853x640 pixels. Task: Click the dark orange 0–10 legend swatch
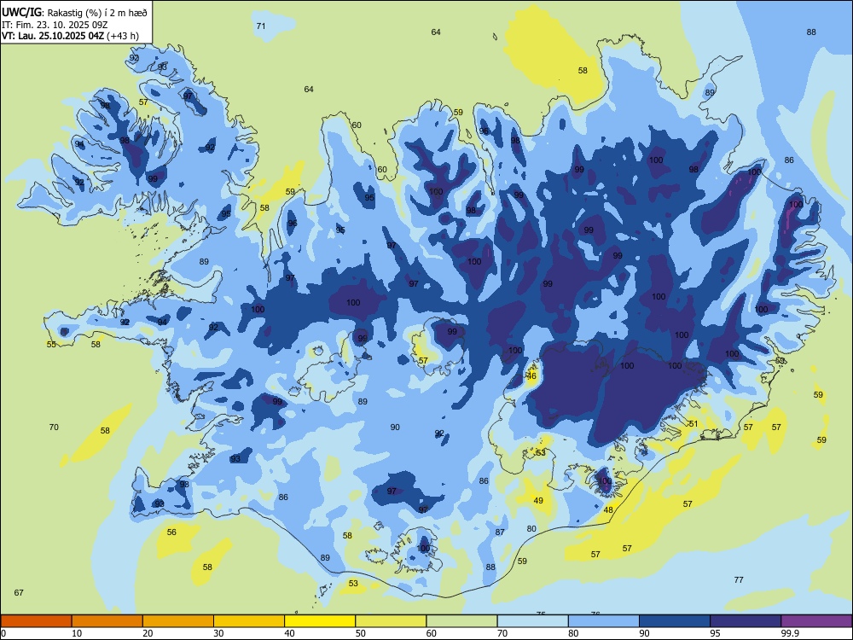point(36,621)
